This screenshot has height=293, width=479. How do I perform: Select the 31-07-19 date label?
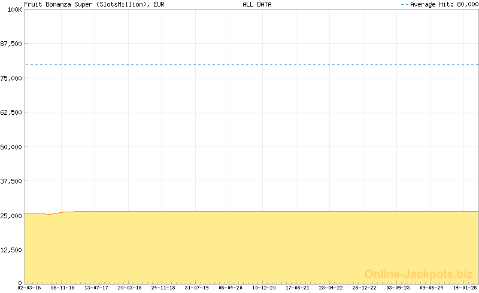197,288
